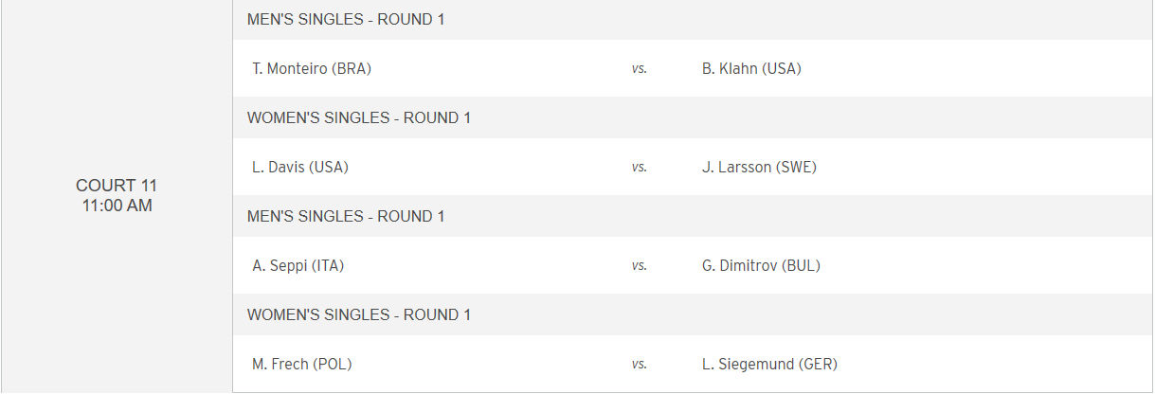1155x394 pixels.
Task: Select first Men's Singles - Round 1 header
Action: pos(346,19)
